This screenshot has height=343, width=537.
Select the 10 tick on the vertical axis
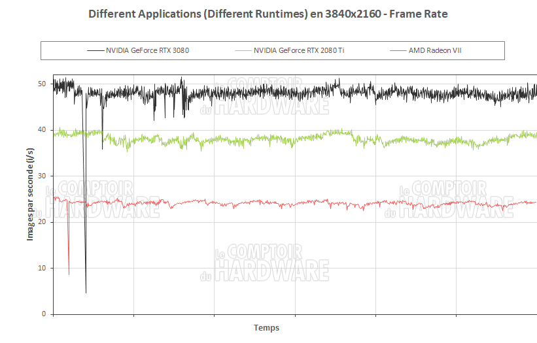click(x=41, y=268)
